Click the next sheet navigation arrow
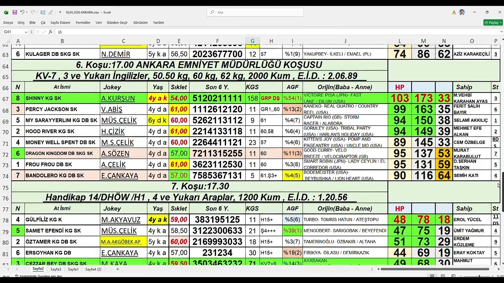Image resolution: width=504 pixels, height=283 pixels. tap(17, 269)
